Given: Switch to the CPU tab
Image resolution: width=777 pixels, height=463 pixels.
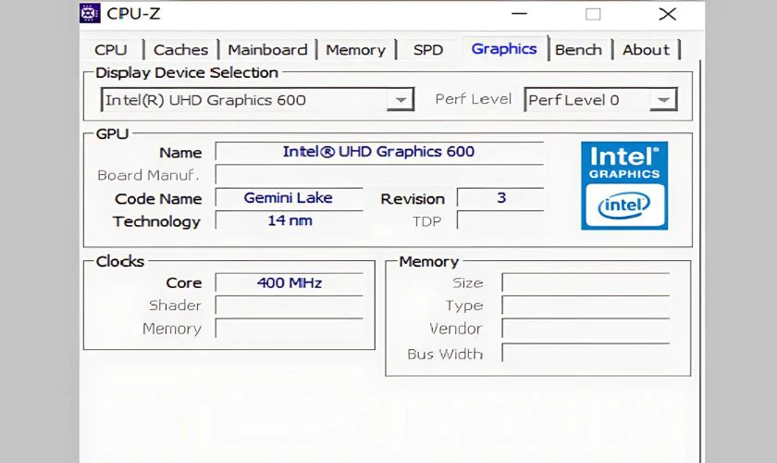Looking at the screenshot, I should tap(111, 50).
